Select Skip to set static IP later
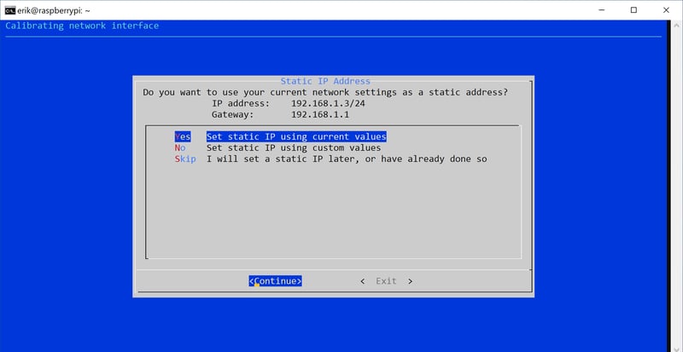This screenshot has width=683, height=352. click(x=185, y=159)
